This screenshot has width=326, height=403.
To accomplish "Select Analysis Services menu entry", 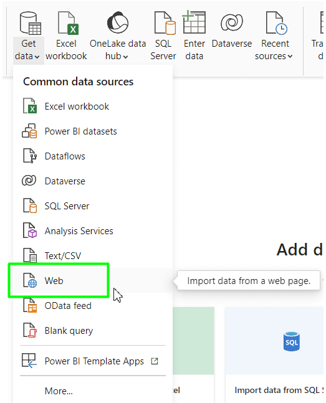I will [93, 231].
